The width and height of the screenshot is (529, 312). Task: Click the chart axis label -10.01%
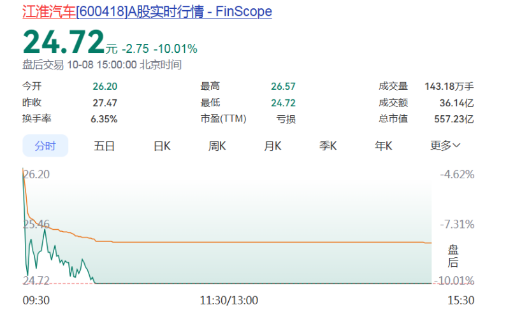454,280
